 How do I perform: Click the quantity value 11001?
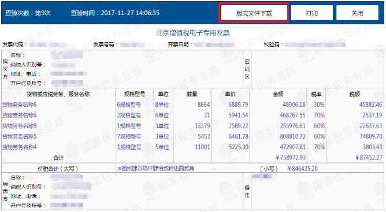[x=202, y=147]
